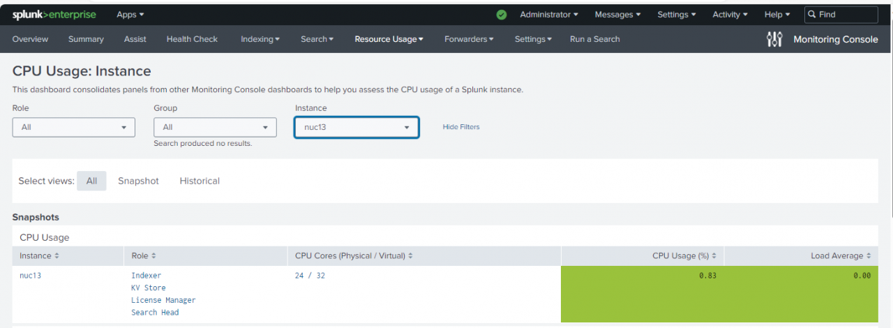Open the Help dropdown

(777, 15)
